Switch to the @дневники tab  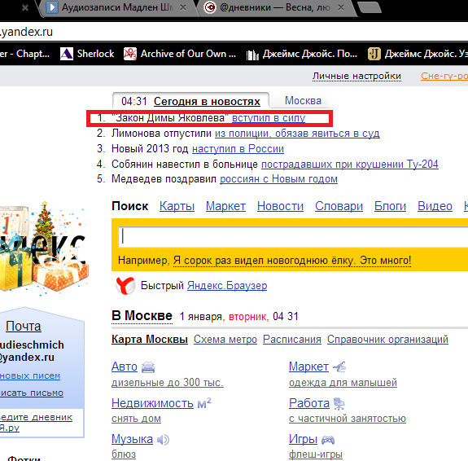tap(275, 7)
